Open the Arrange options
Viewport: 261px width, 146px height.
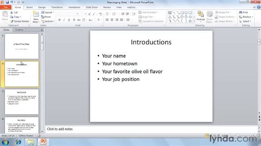[201, 17]
